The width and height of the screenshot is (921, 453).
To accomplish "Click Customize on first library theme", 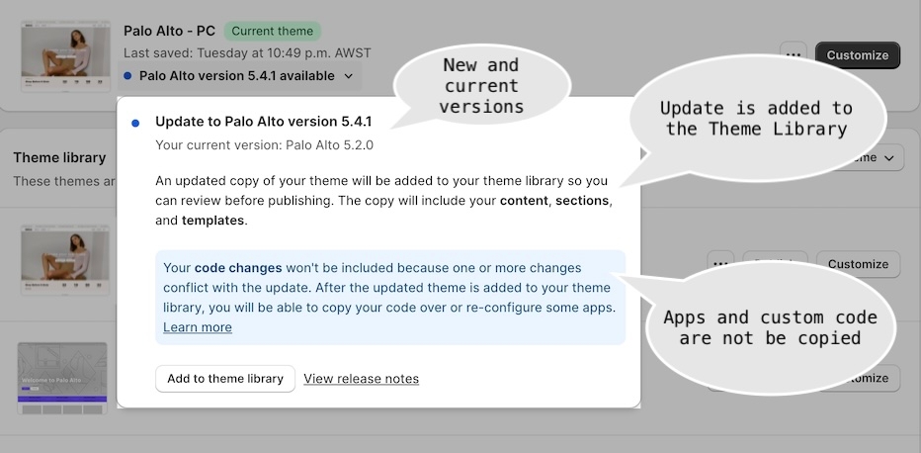I will 858,264.
